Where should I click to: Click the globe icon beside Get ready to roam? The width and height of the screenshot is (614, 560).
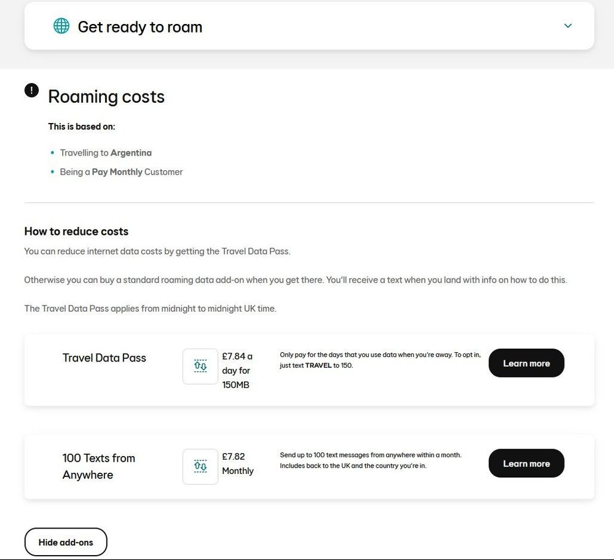(x=61, y=26)
